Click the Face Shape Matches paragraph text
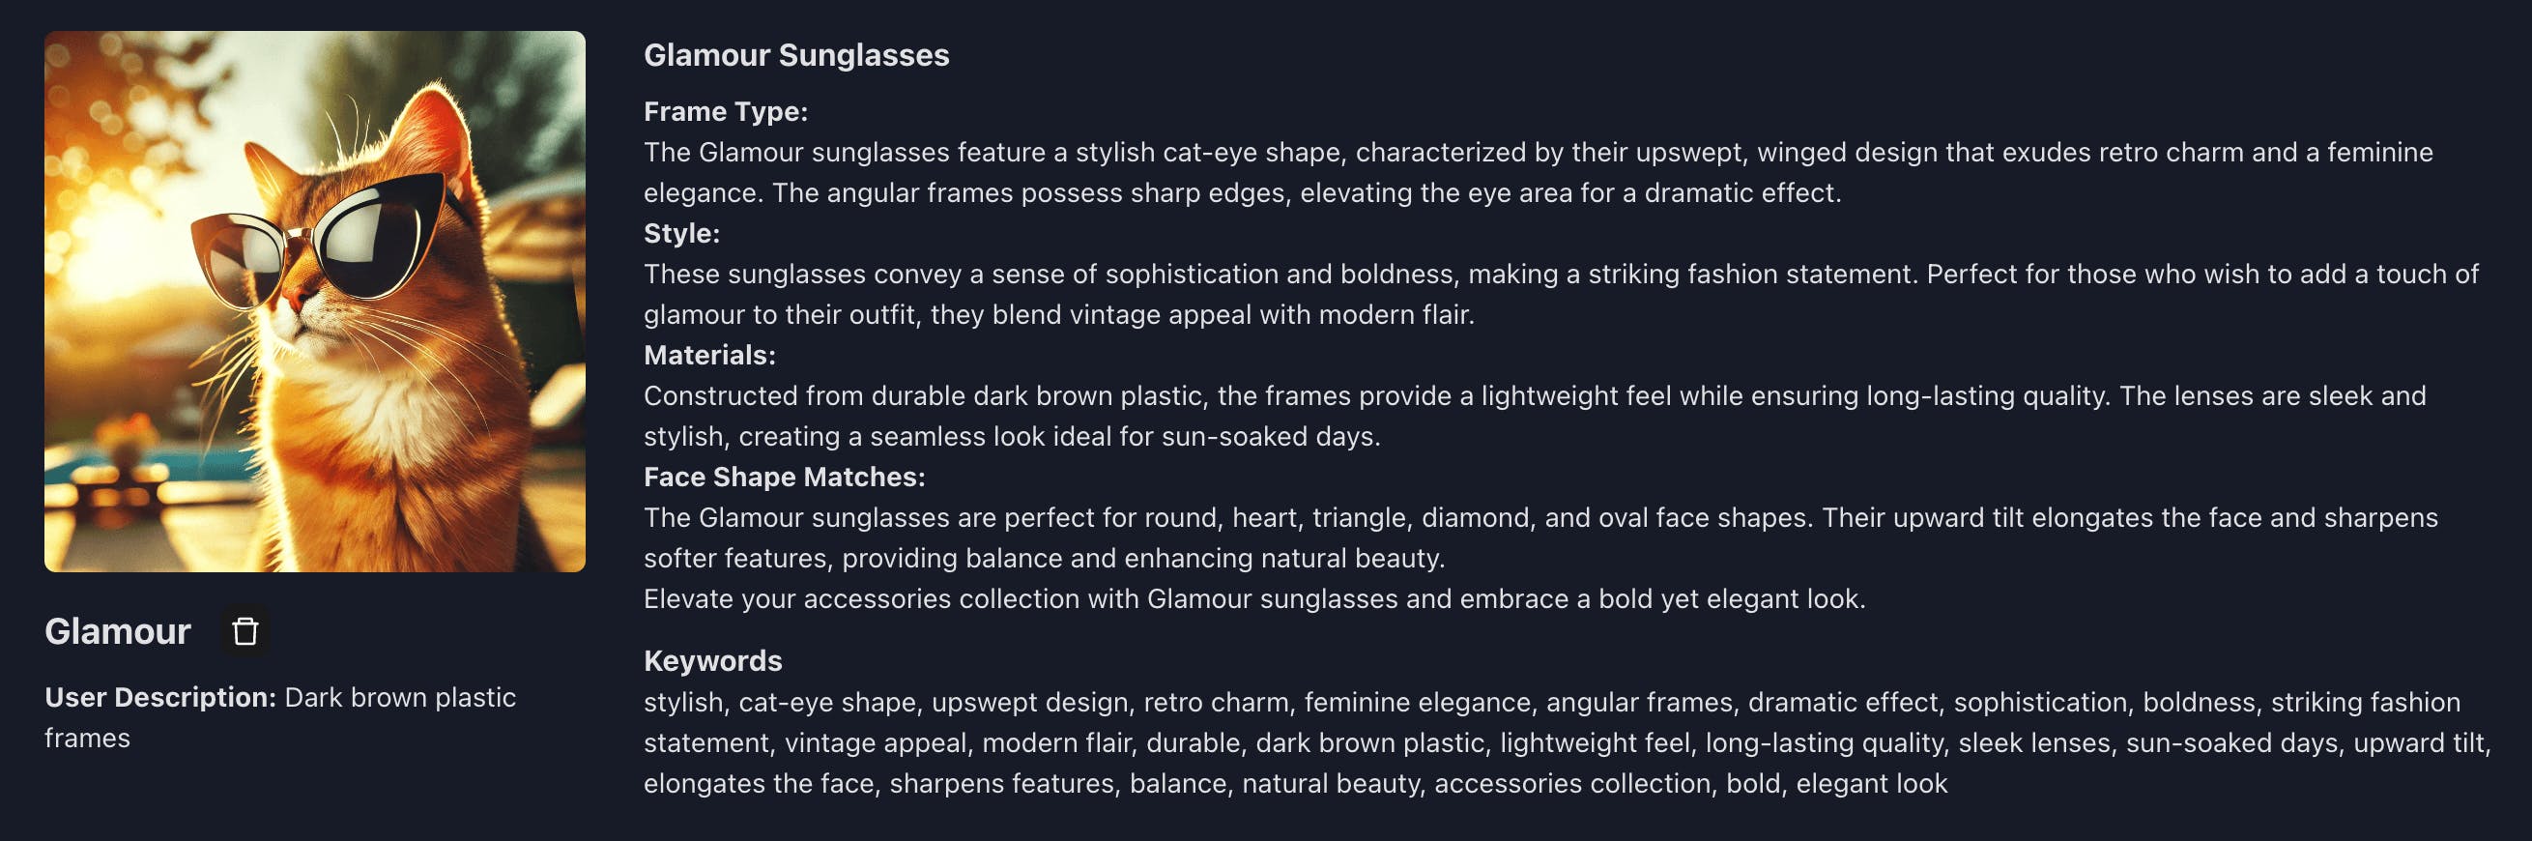 [x=1539, y=537]
